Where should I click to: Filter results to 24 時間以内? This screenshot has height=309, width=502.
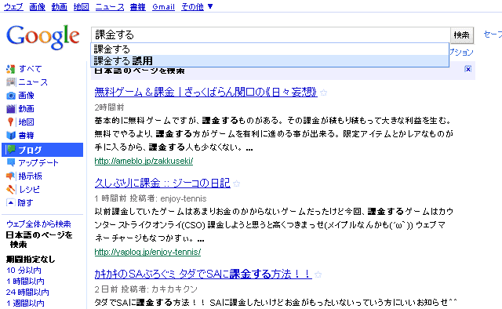coord(27,292)
